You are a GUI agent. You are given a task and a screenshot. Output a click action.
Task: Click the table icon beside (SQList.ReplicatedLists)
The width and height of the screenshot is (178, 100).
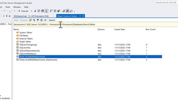[18, 51]
